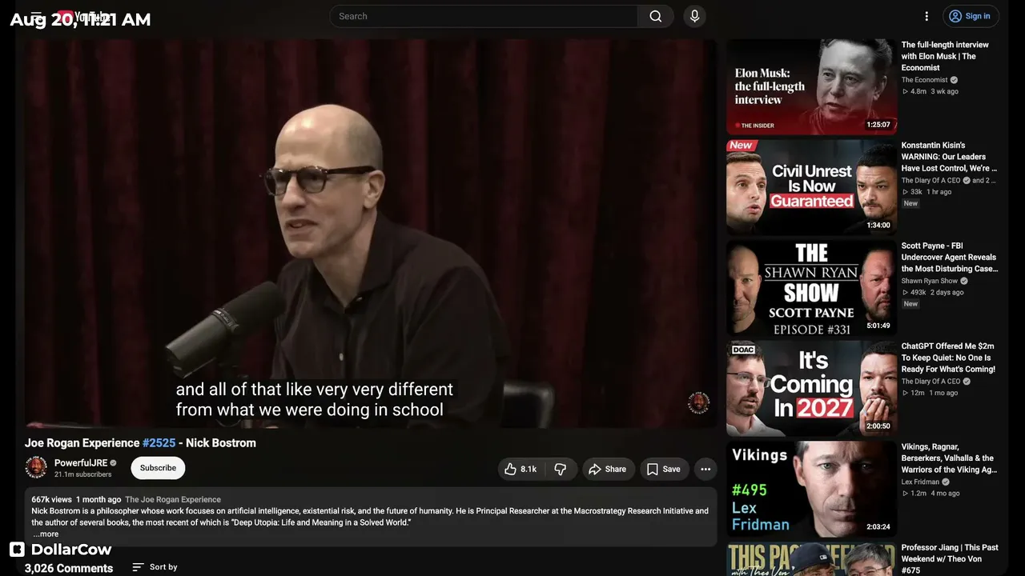This screenshot has width=1025, height=576.
Task: Like the video with the 8.1k thumbs-up
Action: click(521, 470)
